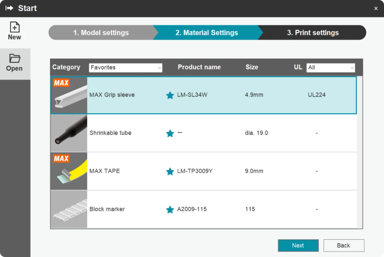Toggle favorite star for Shrinkable tube
384x257 pixels.
(170, 133)
